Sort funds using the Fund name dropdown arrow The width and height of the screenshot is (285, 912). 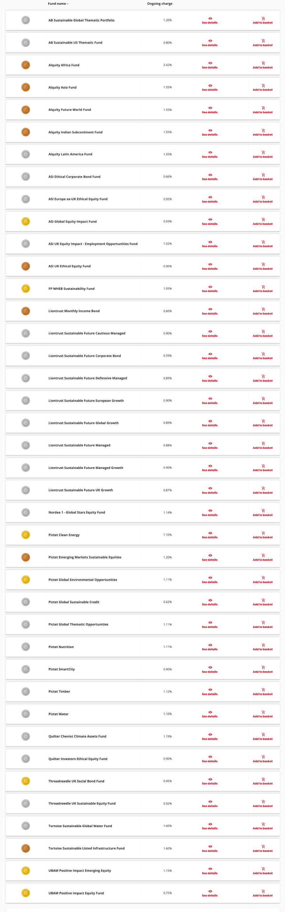coord(67,4)
